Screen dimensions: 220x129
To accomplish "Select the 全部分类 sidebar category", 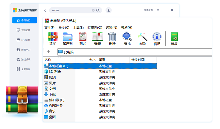I will click(24, 69).
